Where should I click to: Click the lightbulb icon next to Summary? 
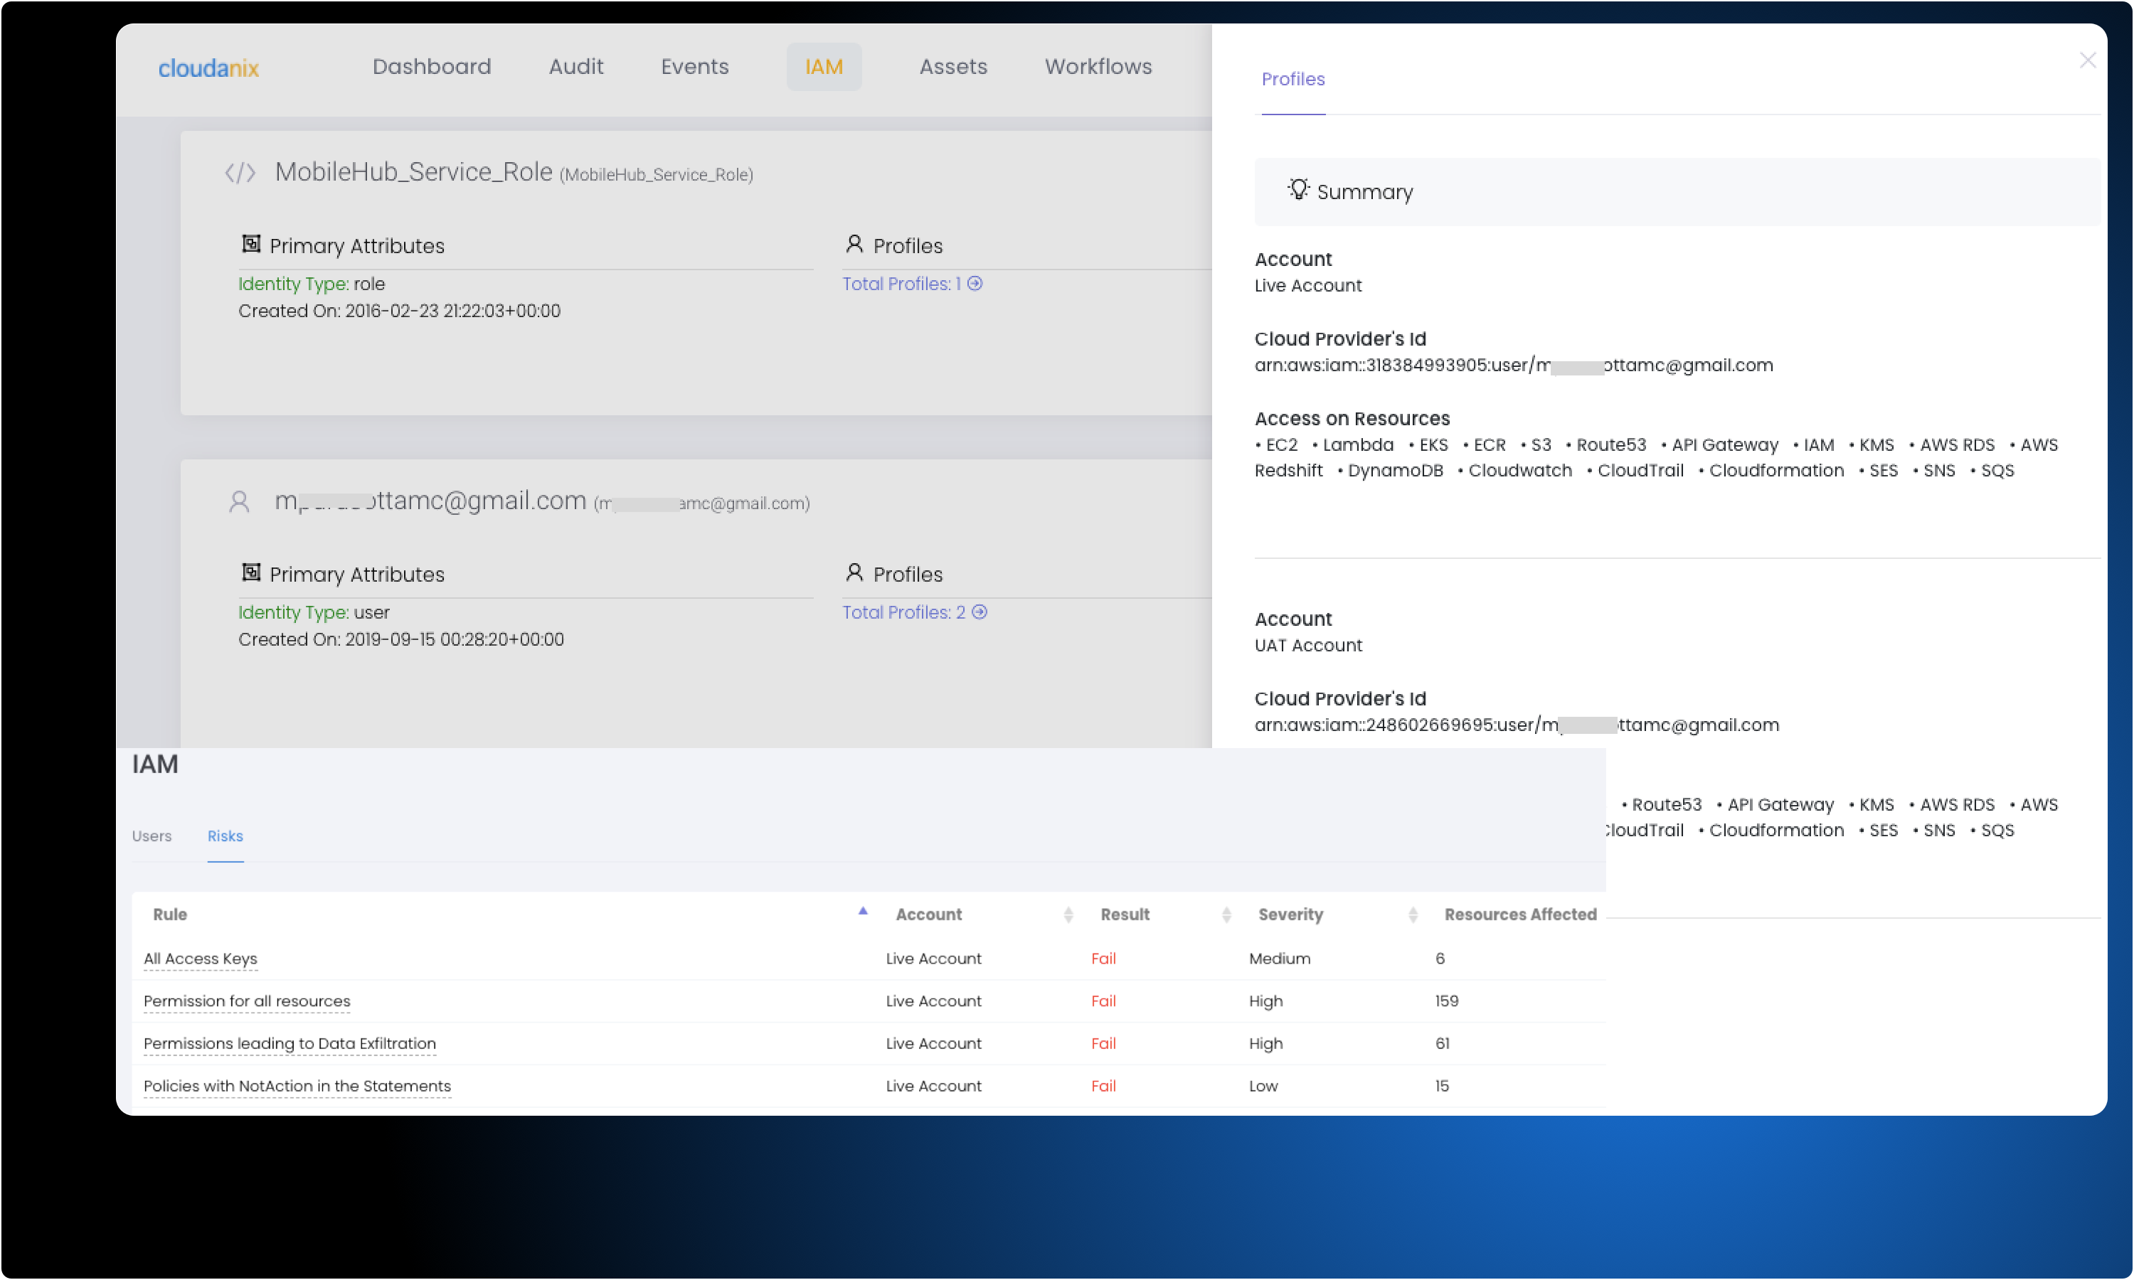click(x=1297, y=189)
